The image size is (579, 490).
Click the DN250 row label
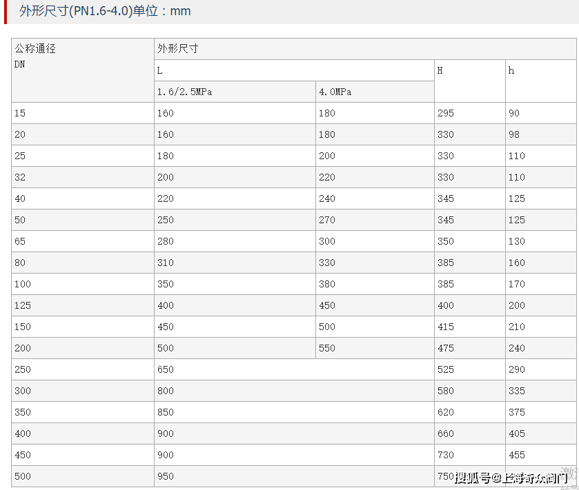pos(19,369)
